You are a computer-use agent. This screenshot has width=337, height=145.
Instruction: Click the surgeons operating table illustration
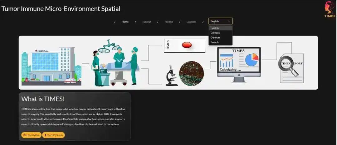click(115, 63)
